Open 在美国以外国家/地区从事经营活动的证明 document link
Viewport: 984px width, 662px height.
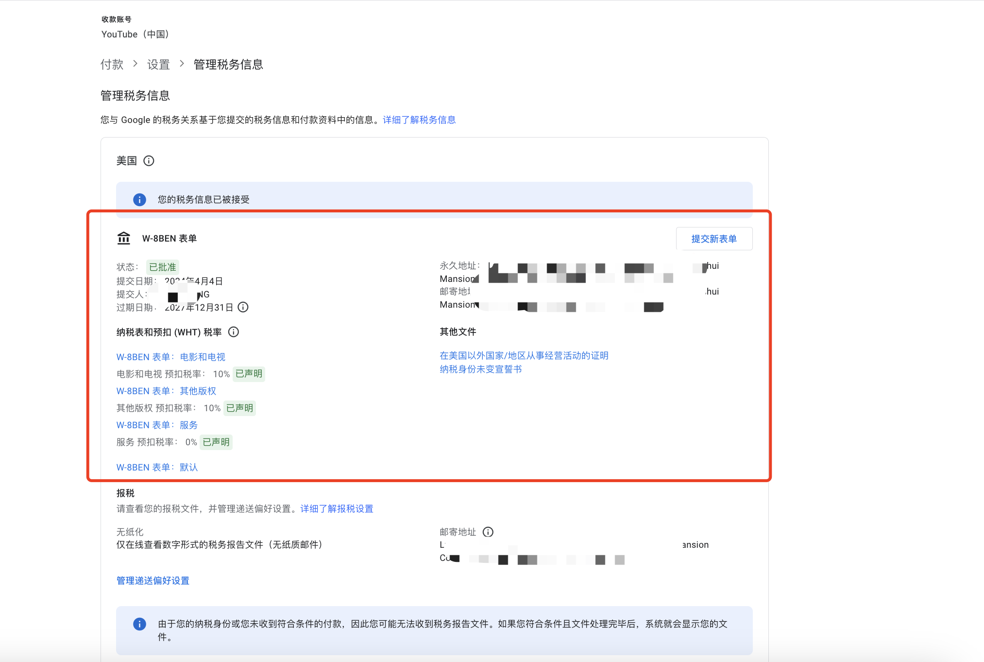[524, 355]
